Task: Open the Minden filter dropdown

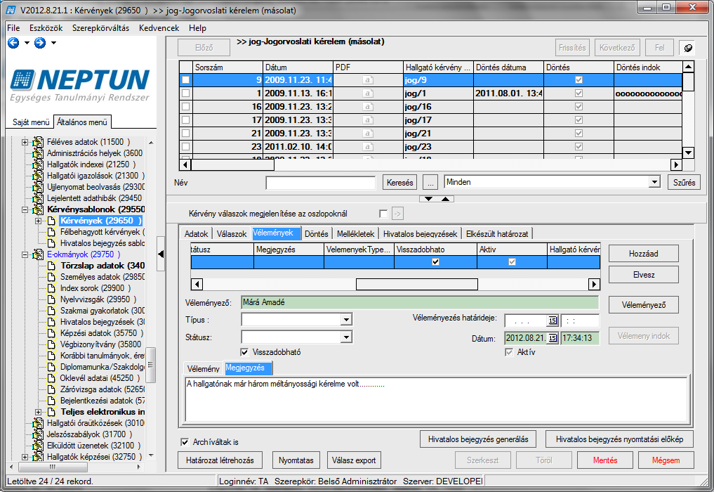Action: [654, 182]
